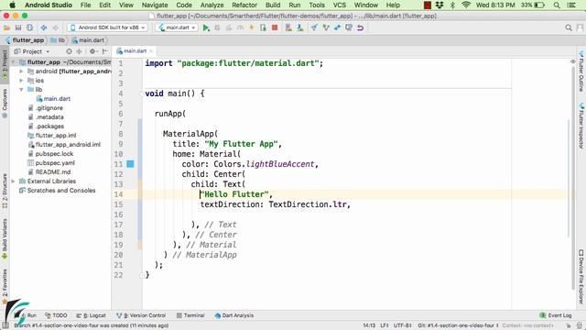Select main.dart in the project tree
Viewport: 586px width, 330px height.
tap(53, 99)
